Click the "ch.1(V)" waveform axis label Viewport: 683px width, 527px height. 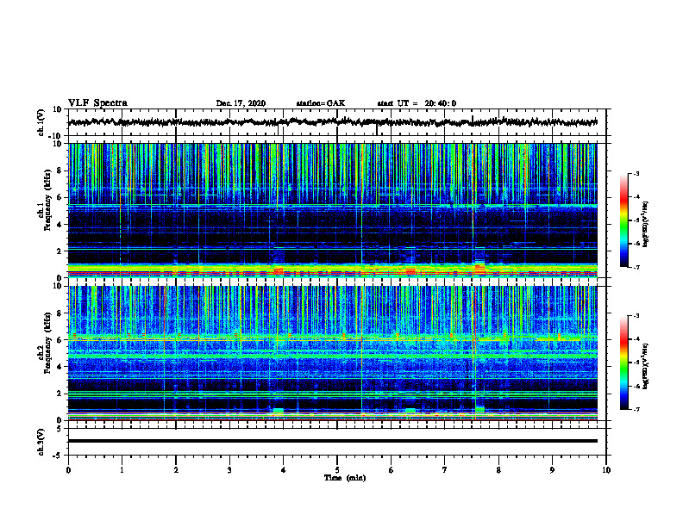(x=41, y=122)
